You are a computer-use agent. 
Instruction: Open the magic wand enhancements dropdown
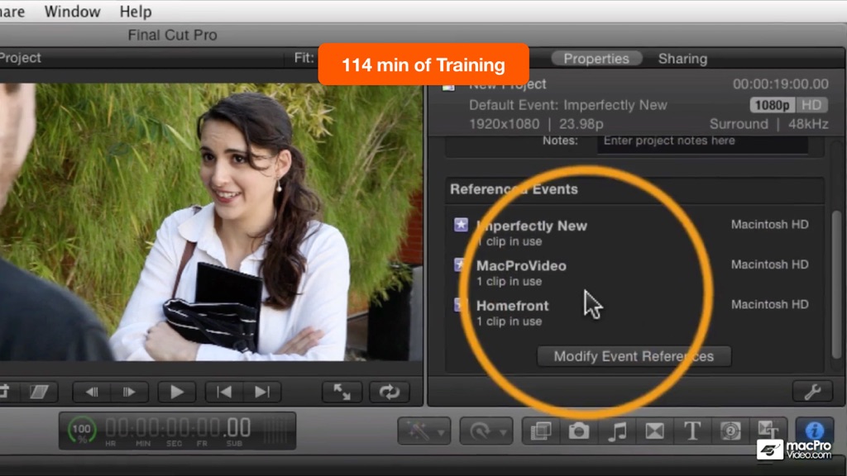coord(424,431)
